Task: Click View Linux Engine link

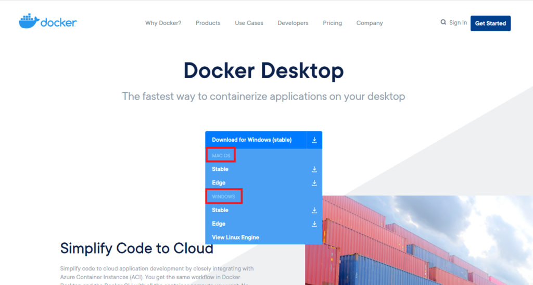Action: coord(236,237)
